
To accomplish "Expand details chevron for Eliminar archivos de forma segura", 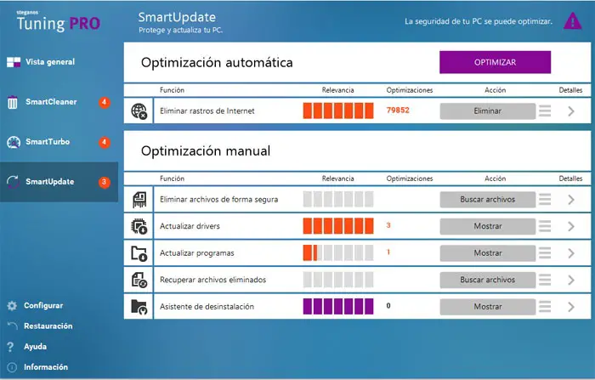I will coord(571,200).
